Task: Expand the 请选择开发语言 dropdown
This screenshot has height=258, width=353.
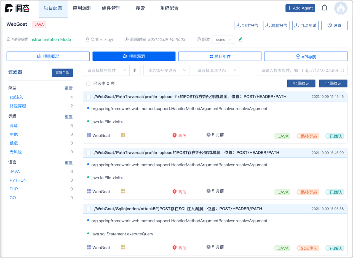Action: click(x=167, y=71)
